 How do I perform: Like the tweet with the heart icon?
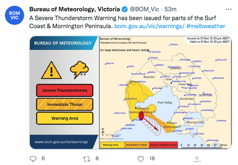[141, 159]
